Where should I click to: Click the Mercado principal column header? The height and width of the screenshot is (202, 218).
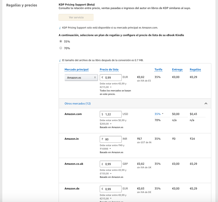click(77, 70)
